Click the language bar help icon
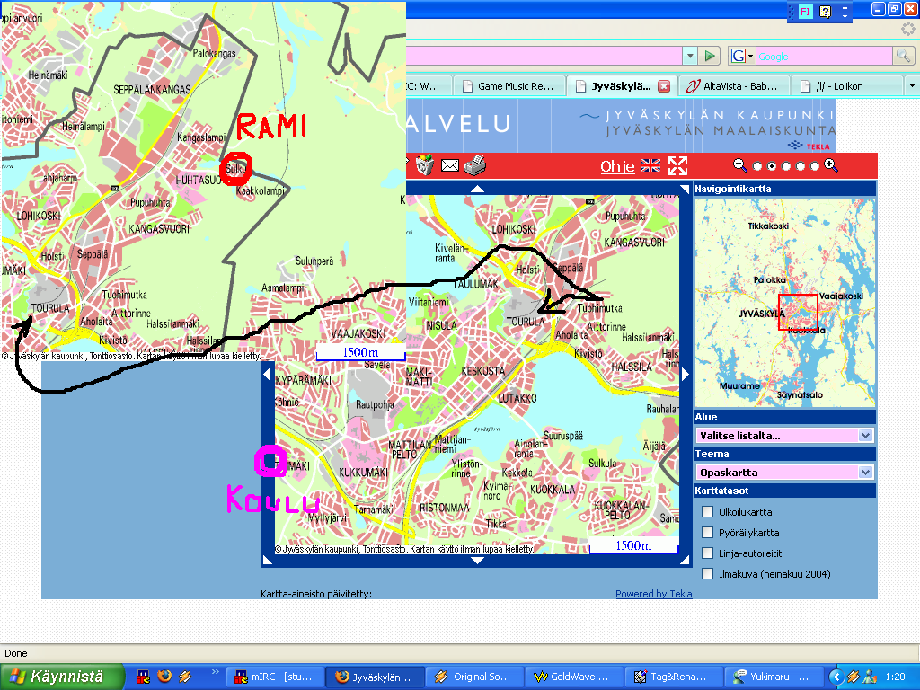Viewport: 920px width, 690px height. 826,11
